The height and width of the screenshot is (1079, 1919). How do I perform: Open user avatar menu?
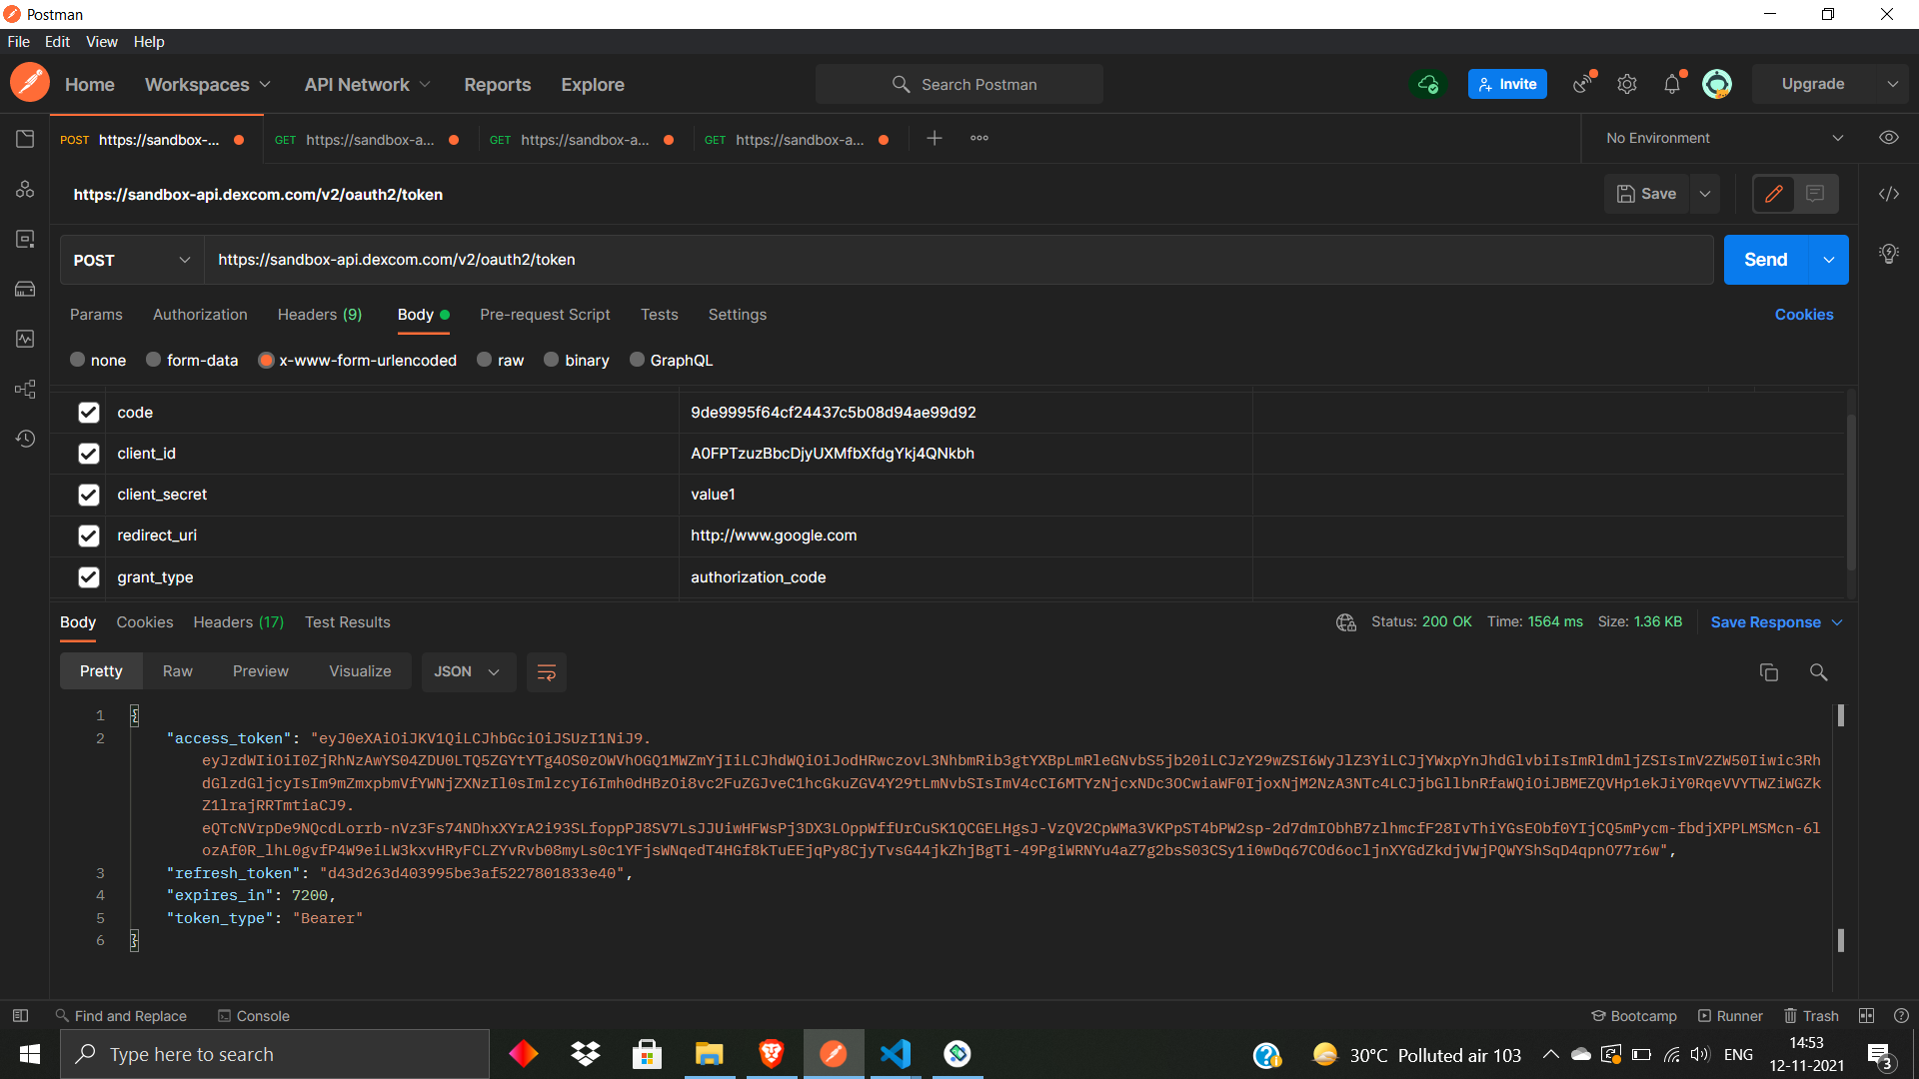(1717, 84)
